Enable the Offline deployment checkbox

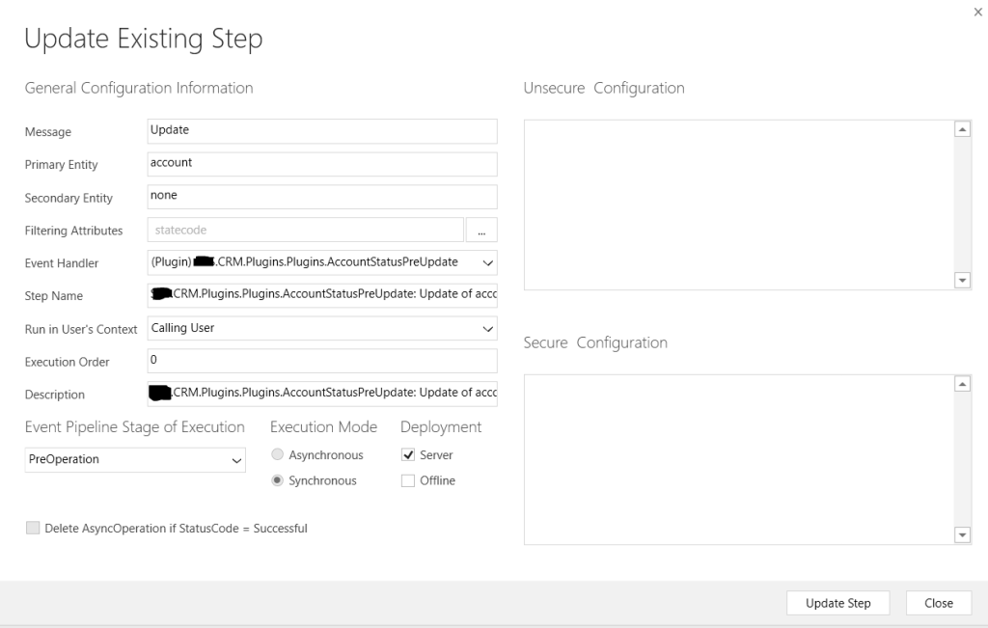tap(407, 480)
